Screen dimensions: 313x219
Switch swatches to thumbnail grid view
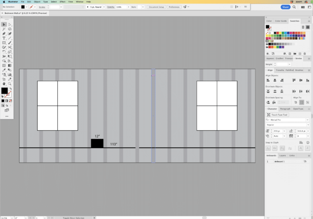[308, 27]
